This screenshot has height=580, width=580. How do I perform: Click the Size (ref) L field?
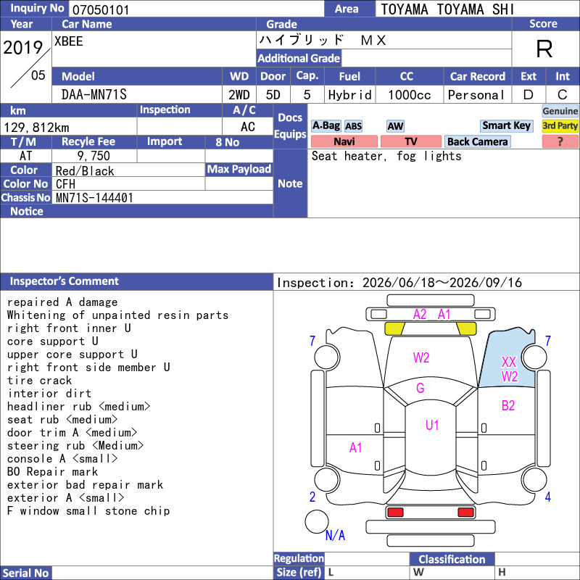click(x=367, y=572)
